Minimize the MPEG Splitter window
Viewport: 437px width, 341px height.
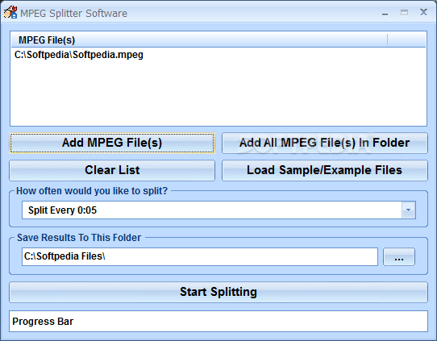tap(385, 13)
